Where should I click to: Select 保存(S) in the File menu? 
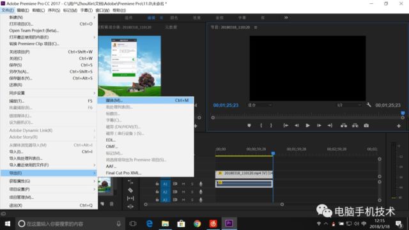(49, 65)
